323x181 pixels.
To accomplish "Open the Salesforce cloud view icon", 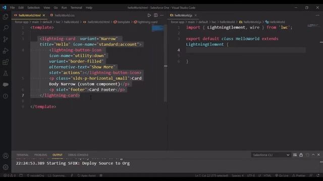I will (x=6, y=84).
